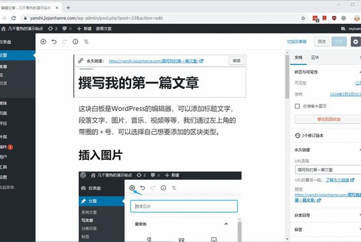The image size is (361, 242).
Task: Open a new browser tab
Action: [68, 8]
